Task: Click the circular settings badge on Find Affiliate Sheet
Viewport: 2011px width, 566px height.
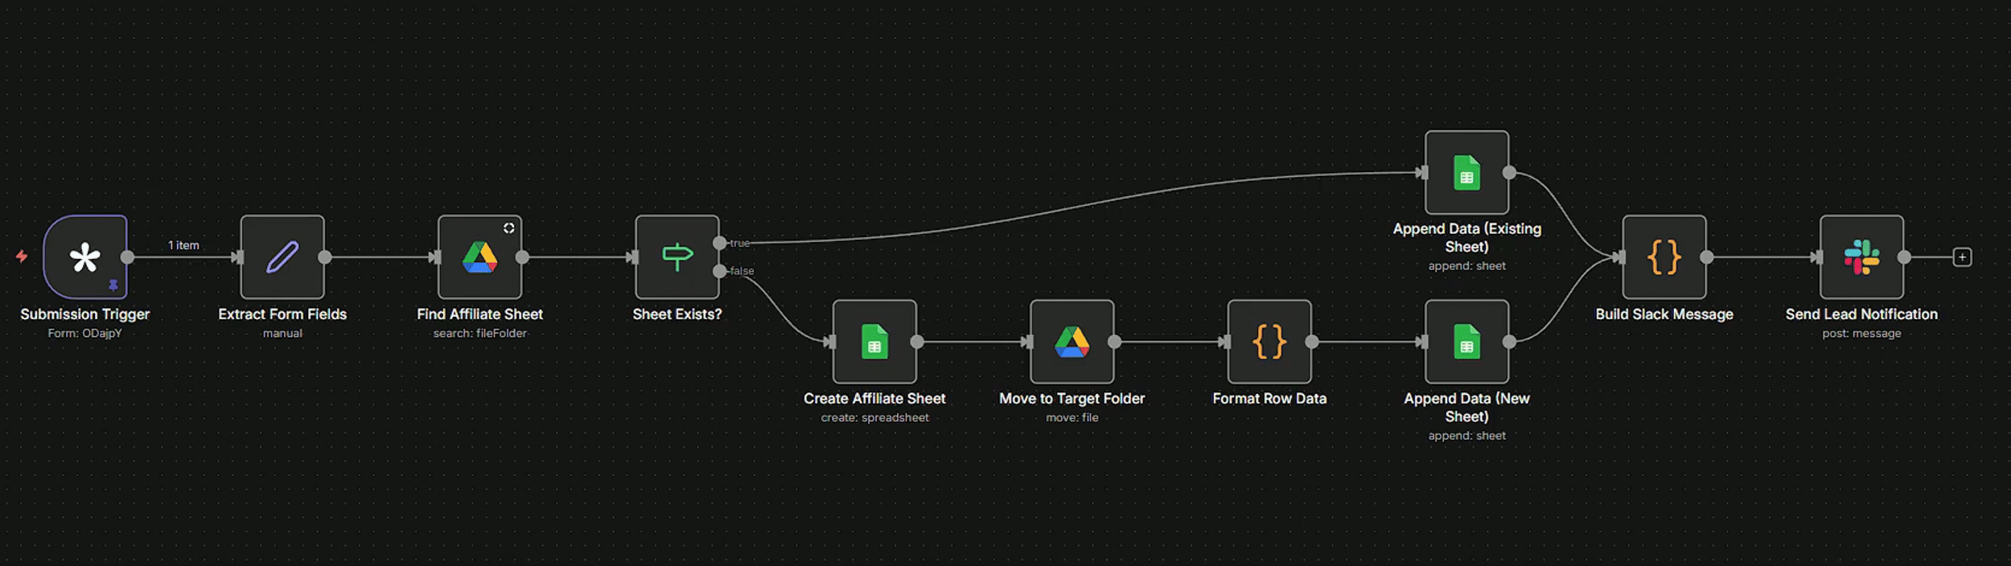Action: [509, 228]
